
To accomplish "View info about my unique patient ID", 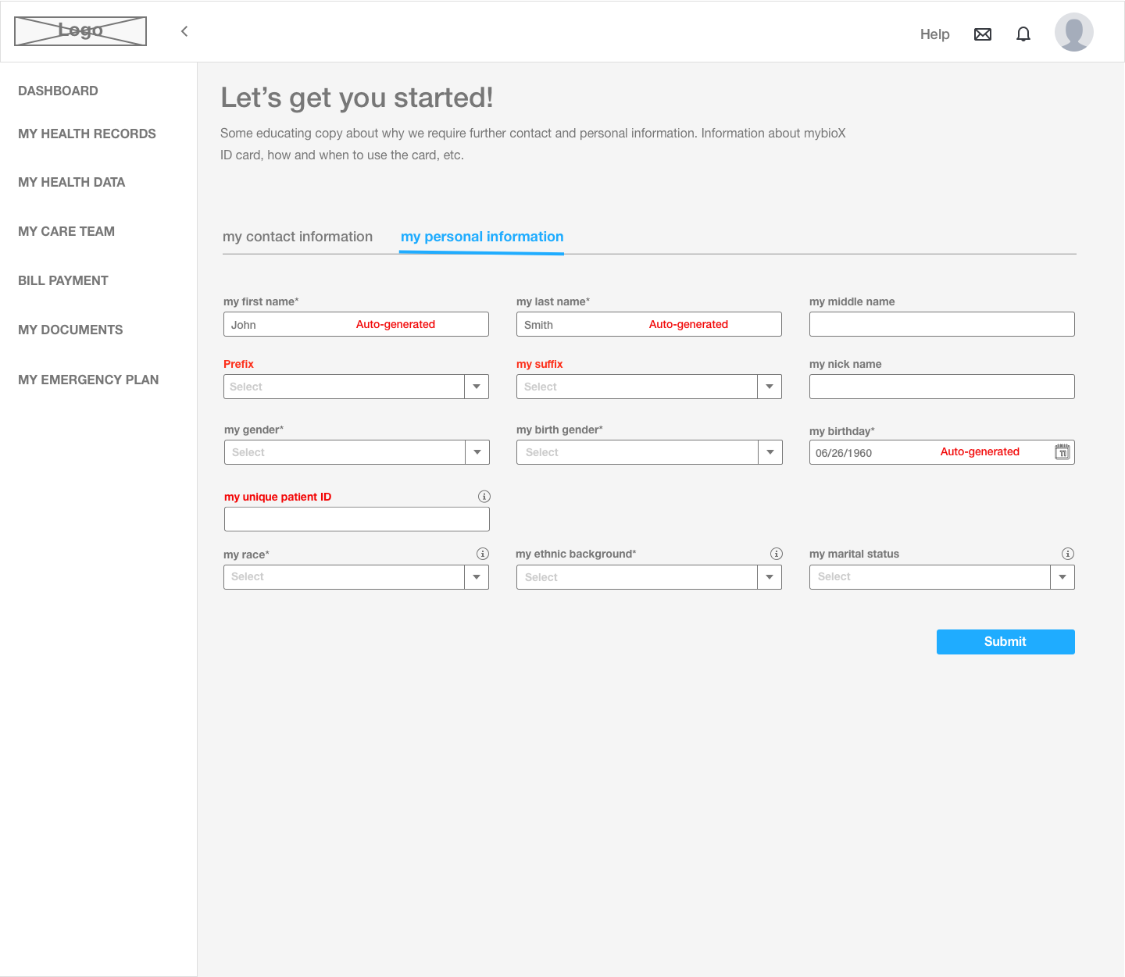I will [484, 496].
